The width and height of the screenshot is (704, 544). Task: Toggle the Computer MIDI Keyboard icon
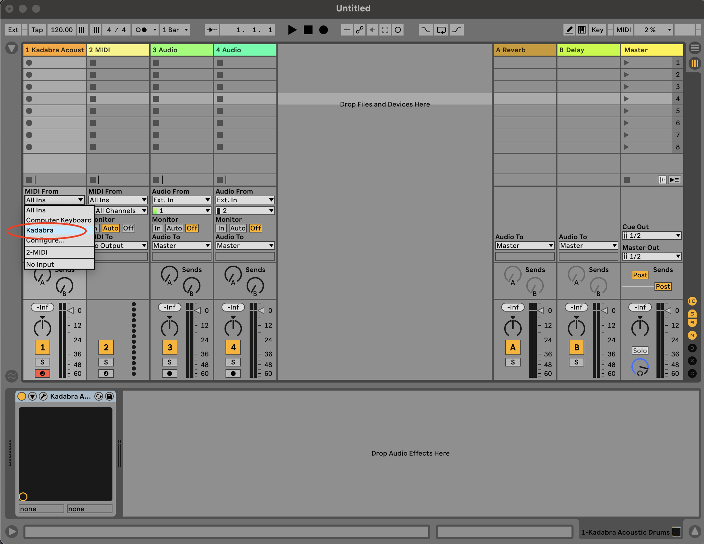tap(582, 30)
